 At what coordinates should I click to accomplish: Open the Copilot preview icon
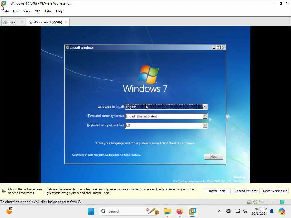[x=282, y=211]
